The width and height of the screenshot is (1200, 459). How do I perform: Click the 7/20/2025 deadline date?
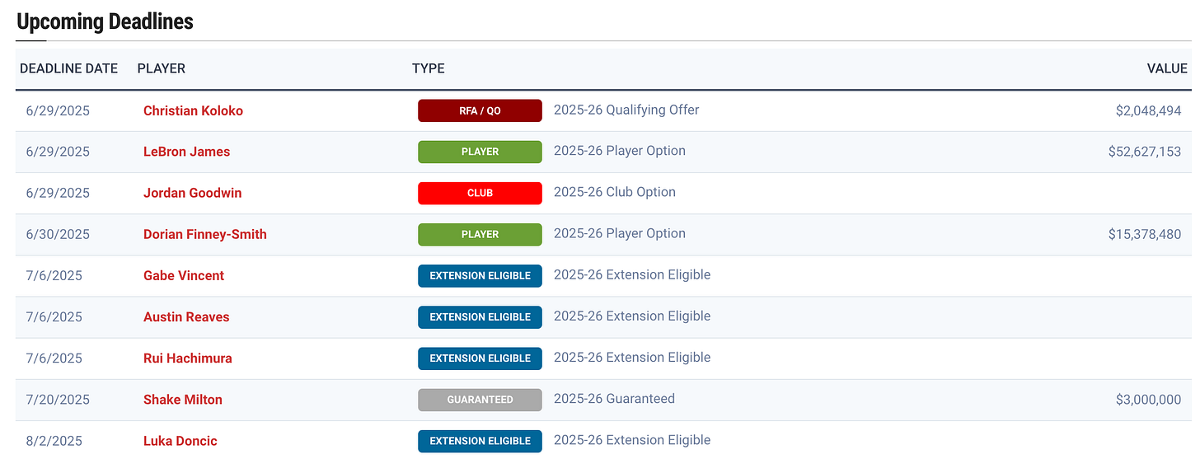tap(58, 400)
